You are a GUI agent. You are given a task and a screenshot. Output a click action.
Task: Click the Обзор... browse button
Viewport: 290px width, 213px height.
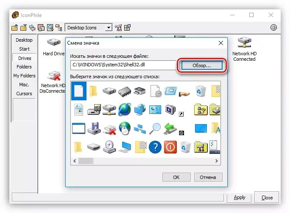pyautogui.click(x=202, y=65)
